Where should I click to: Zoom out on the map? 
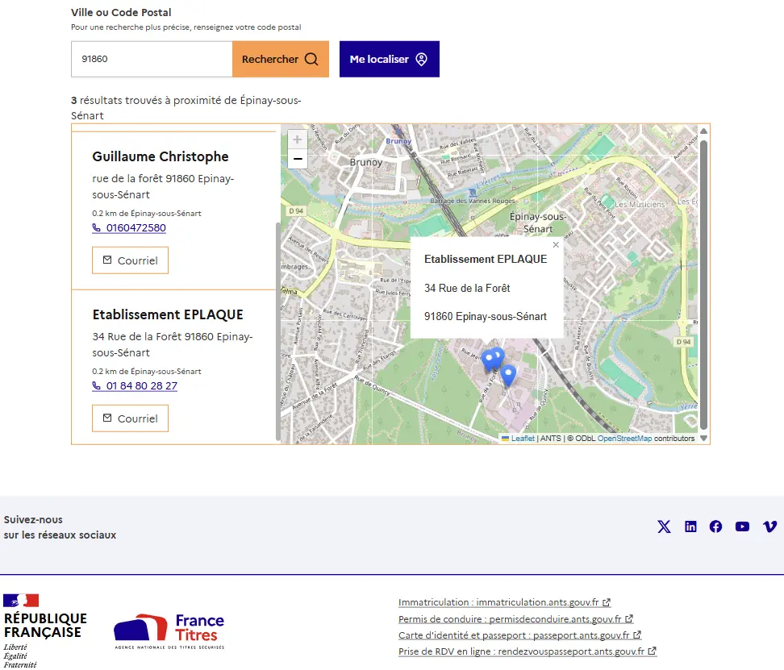[x=298, y=159]
